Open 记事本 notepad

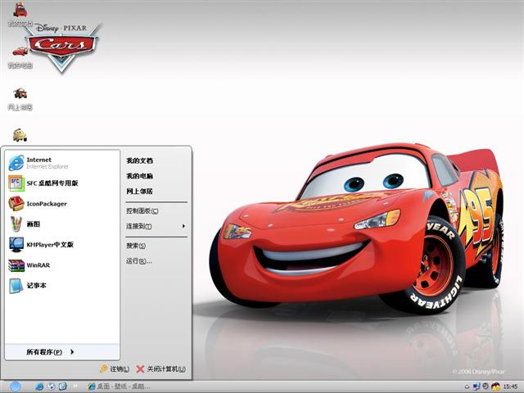(x=62, y=286)
